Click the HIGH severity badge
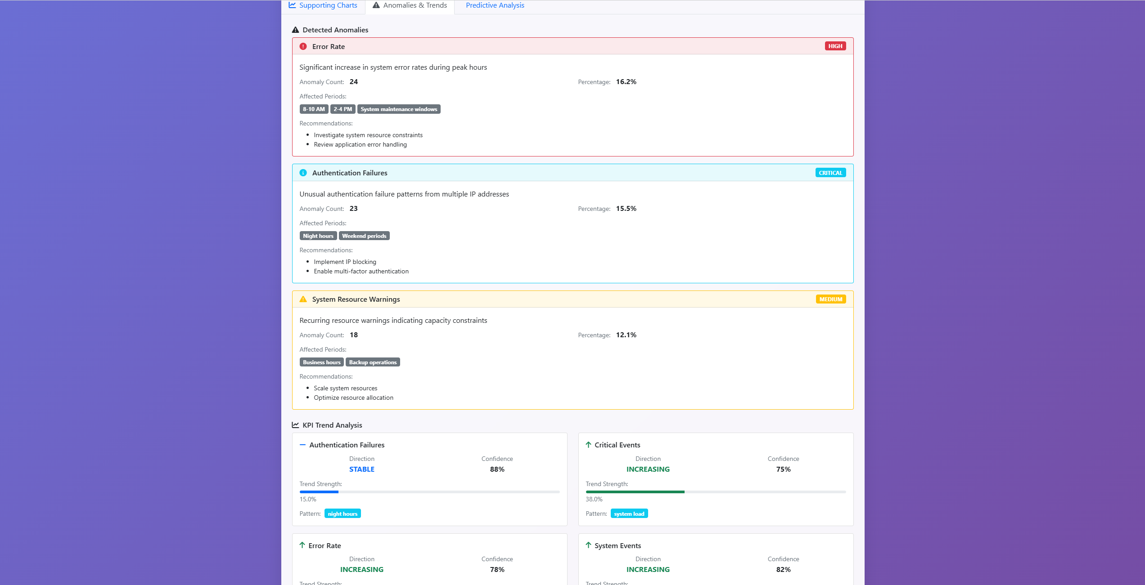The height and width of the screenshot is (585, 1145). tap(835, 45)
